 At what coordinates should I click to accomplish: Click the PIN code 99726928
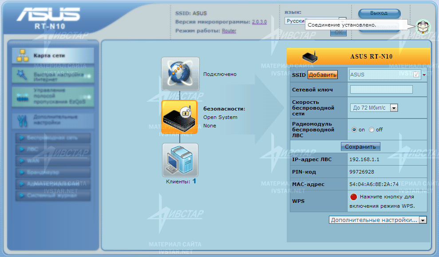coord(362,172)
